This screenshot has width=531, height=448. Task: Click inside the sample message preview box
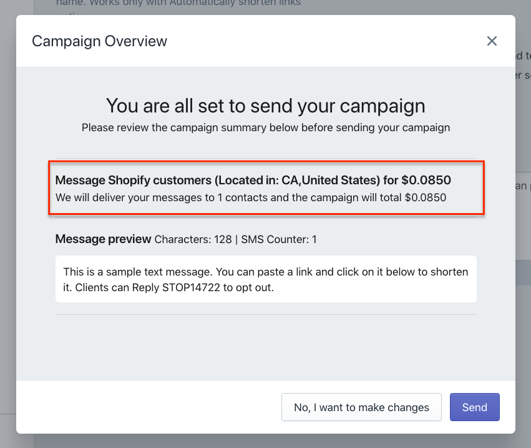pos(266,279)
